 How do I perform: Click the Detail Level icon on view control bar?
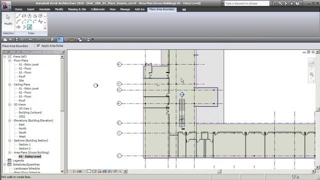(89, 171)
